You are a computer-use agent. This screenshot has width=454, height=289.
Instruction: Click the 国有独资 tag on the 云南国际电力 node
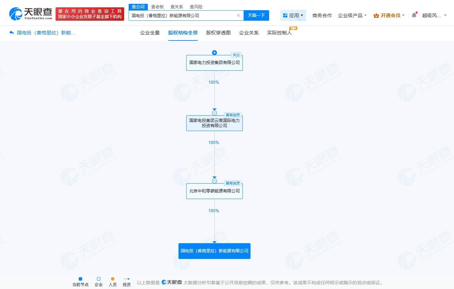point(233,115)
